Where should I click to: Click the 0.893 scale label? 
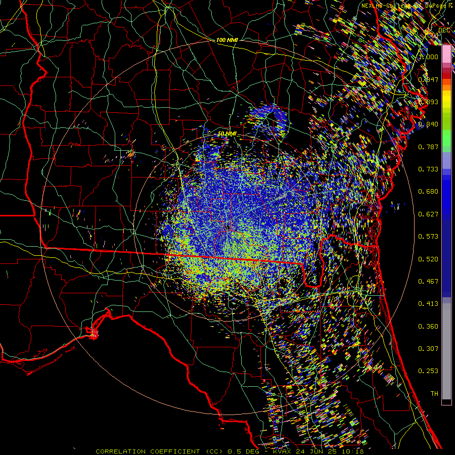(428, 102)
